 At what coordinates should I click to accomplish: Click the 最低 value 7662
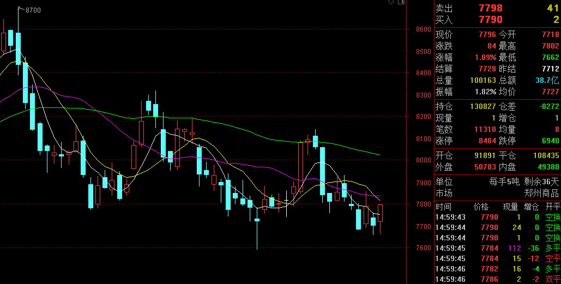click(x=550, y=57)
